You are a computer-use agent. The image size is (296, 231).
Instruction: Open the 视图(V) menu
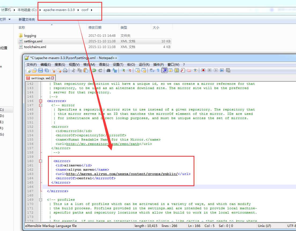point(74,65)
